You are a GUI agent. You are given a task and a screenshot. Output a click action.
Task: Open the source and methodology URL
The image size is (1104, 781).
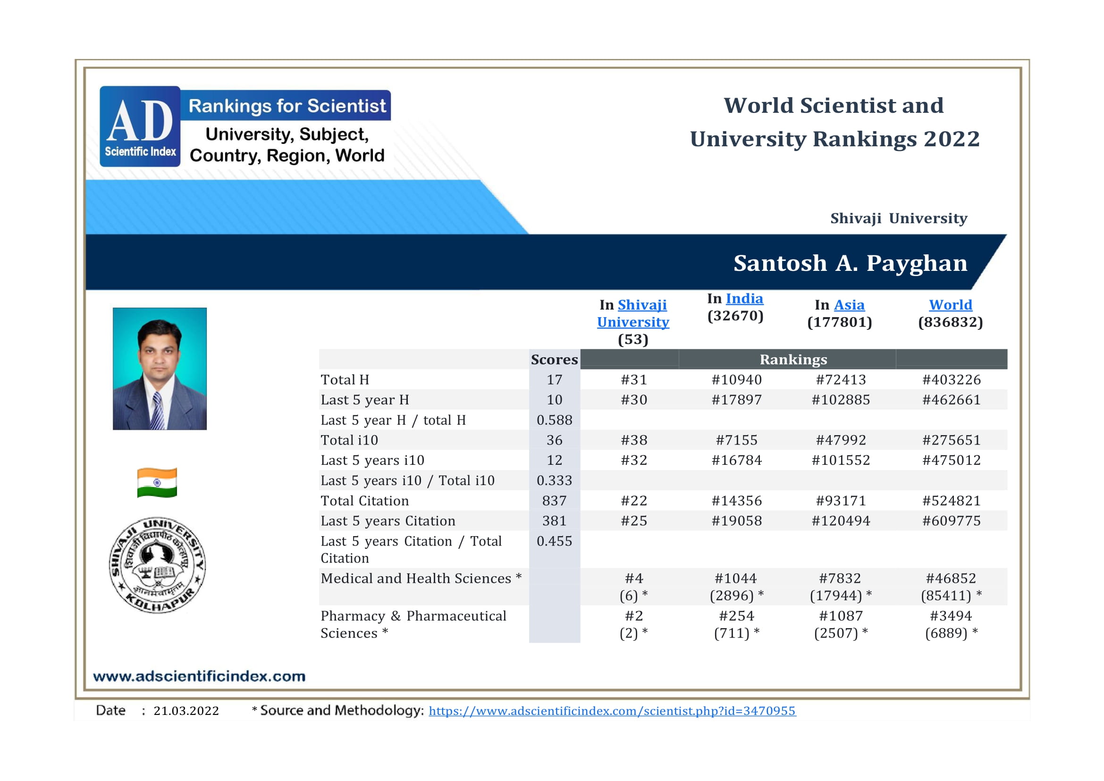[x=612, y=711]
